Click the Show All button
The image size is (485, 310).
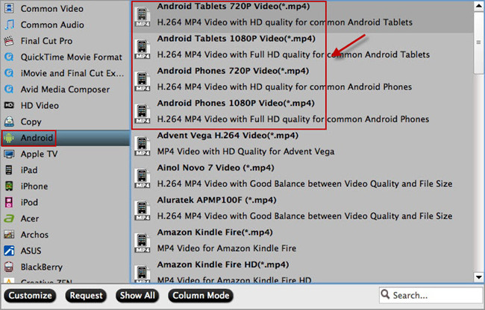[137, 296]
